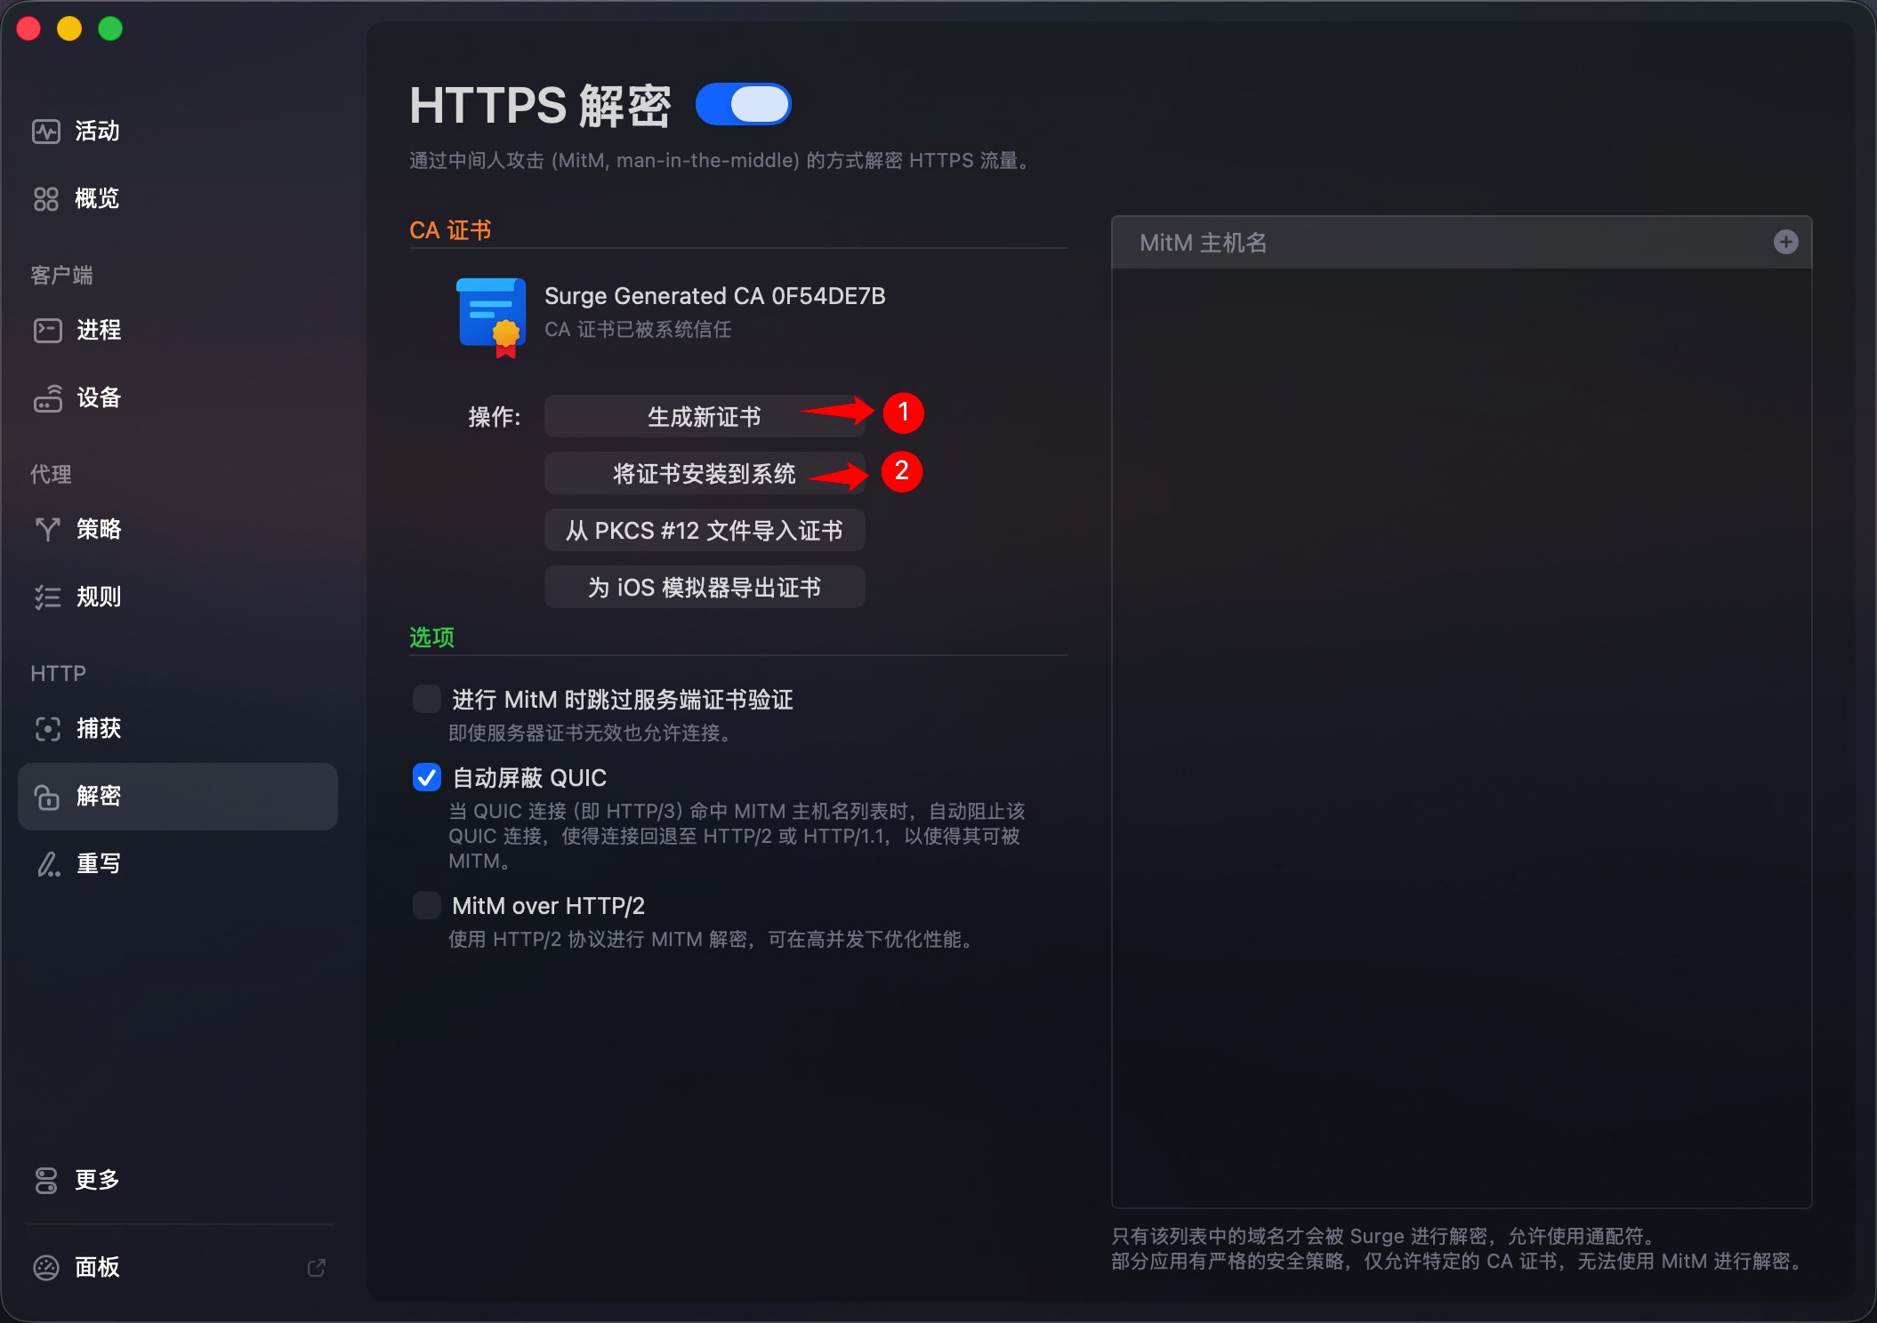This screenshot has width=1877, height=1323.
Task: Open the Devices (设备) router icon
Action: (47, 398)
